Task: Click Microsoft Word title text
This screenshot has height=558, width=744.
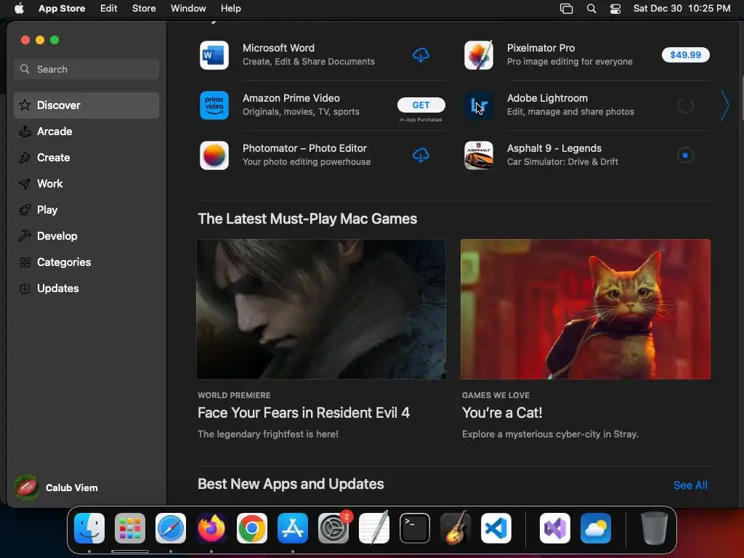Action: (278, 48)
